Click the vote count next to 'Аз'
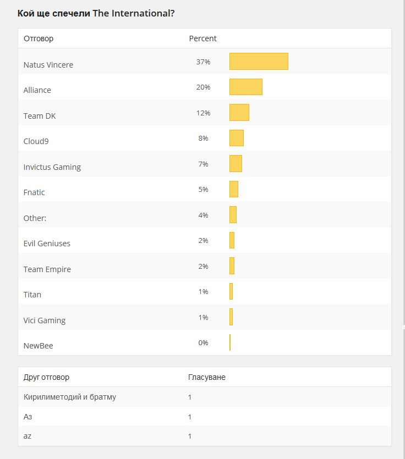Viewport: 405px width, 459px height. click(190, 417)
